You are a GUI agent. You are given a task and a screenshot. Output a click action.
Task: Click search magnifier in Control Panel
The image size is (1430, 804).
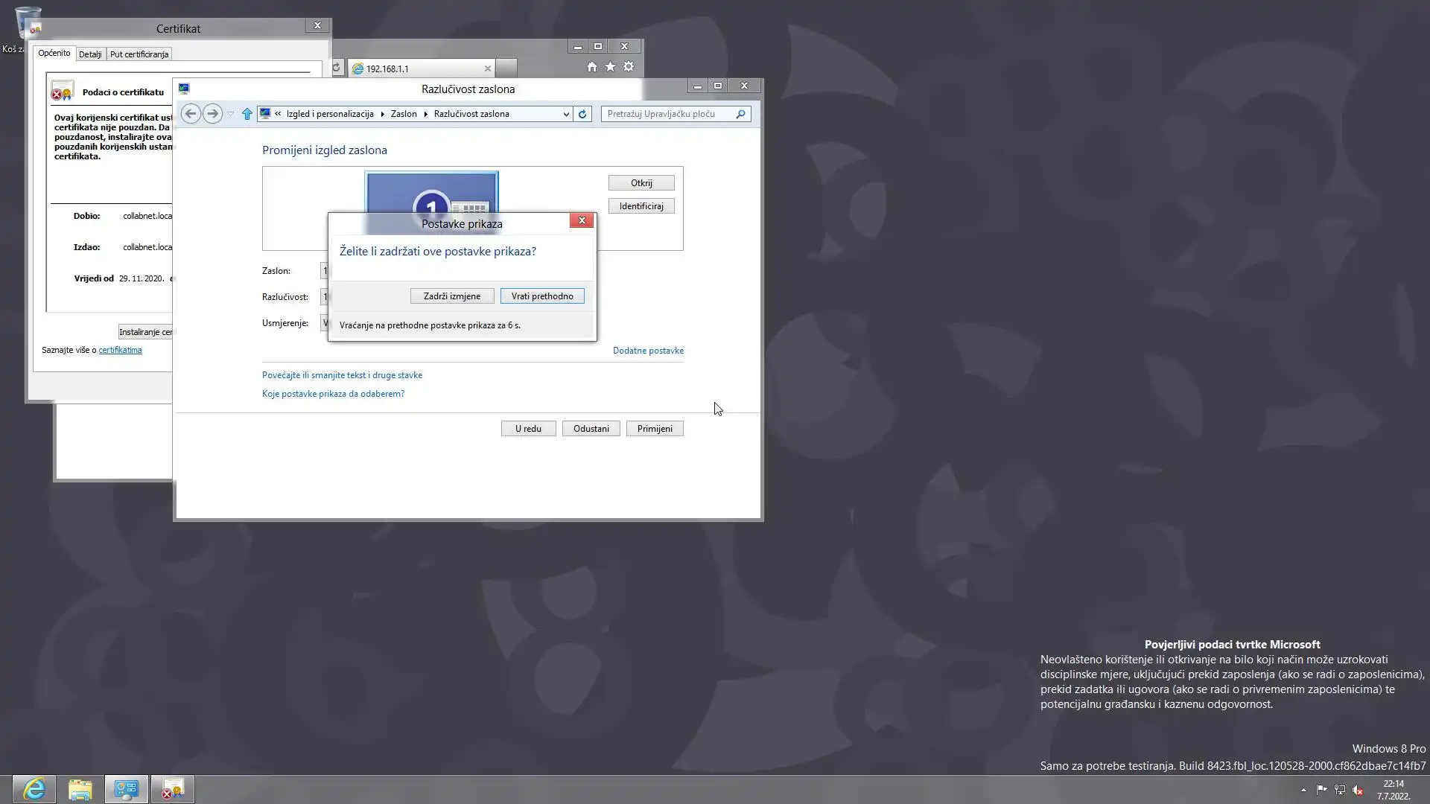click(x=740, y=114)
